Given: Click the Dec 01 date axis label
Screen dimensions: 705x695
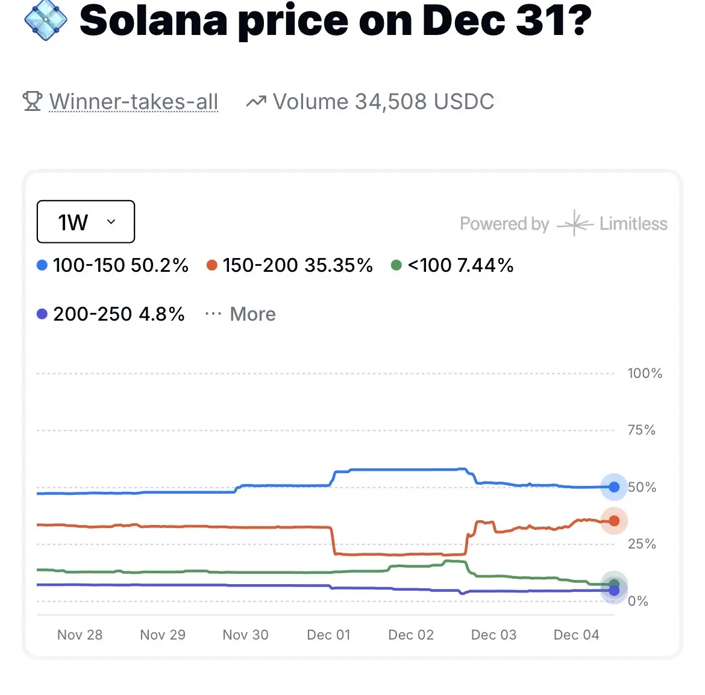Looking at the screenshot, I should pyautogui.click(x=328, y=635).
